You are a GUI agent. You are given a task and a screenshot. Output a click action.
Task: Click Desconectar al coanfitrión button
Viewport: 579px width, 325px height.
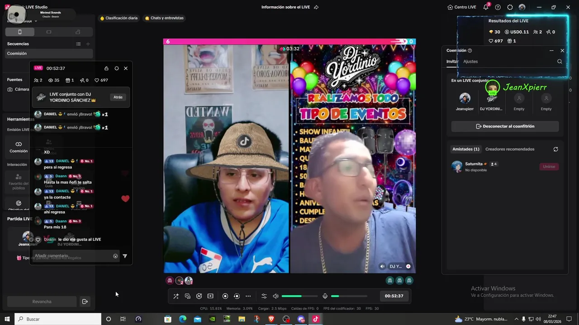pyautogui.click(x=505, y=126)
